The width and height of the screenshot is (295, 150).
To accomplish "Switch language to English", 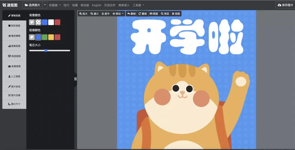I will coord(96,5).
